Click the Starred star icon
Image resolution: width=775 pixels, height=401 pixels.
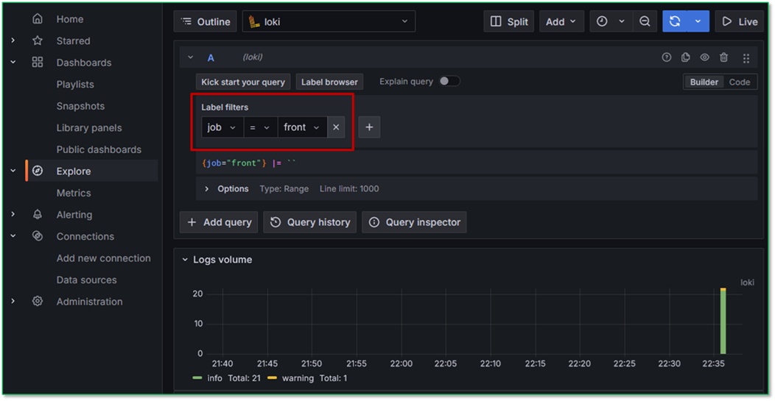point(37,41)
